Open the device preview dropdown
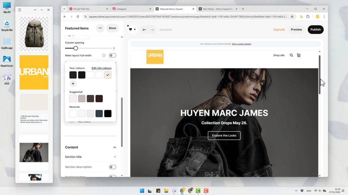Viewport: 348px width, 195px height. pyautogui.click(x=132, y=30)
